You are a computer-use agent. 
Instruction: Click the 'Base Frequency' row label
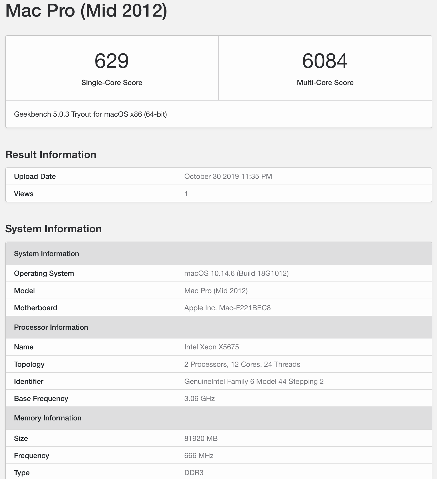pos(41,399)
